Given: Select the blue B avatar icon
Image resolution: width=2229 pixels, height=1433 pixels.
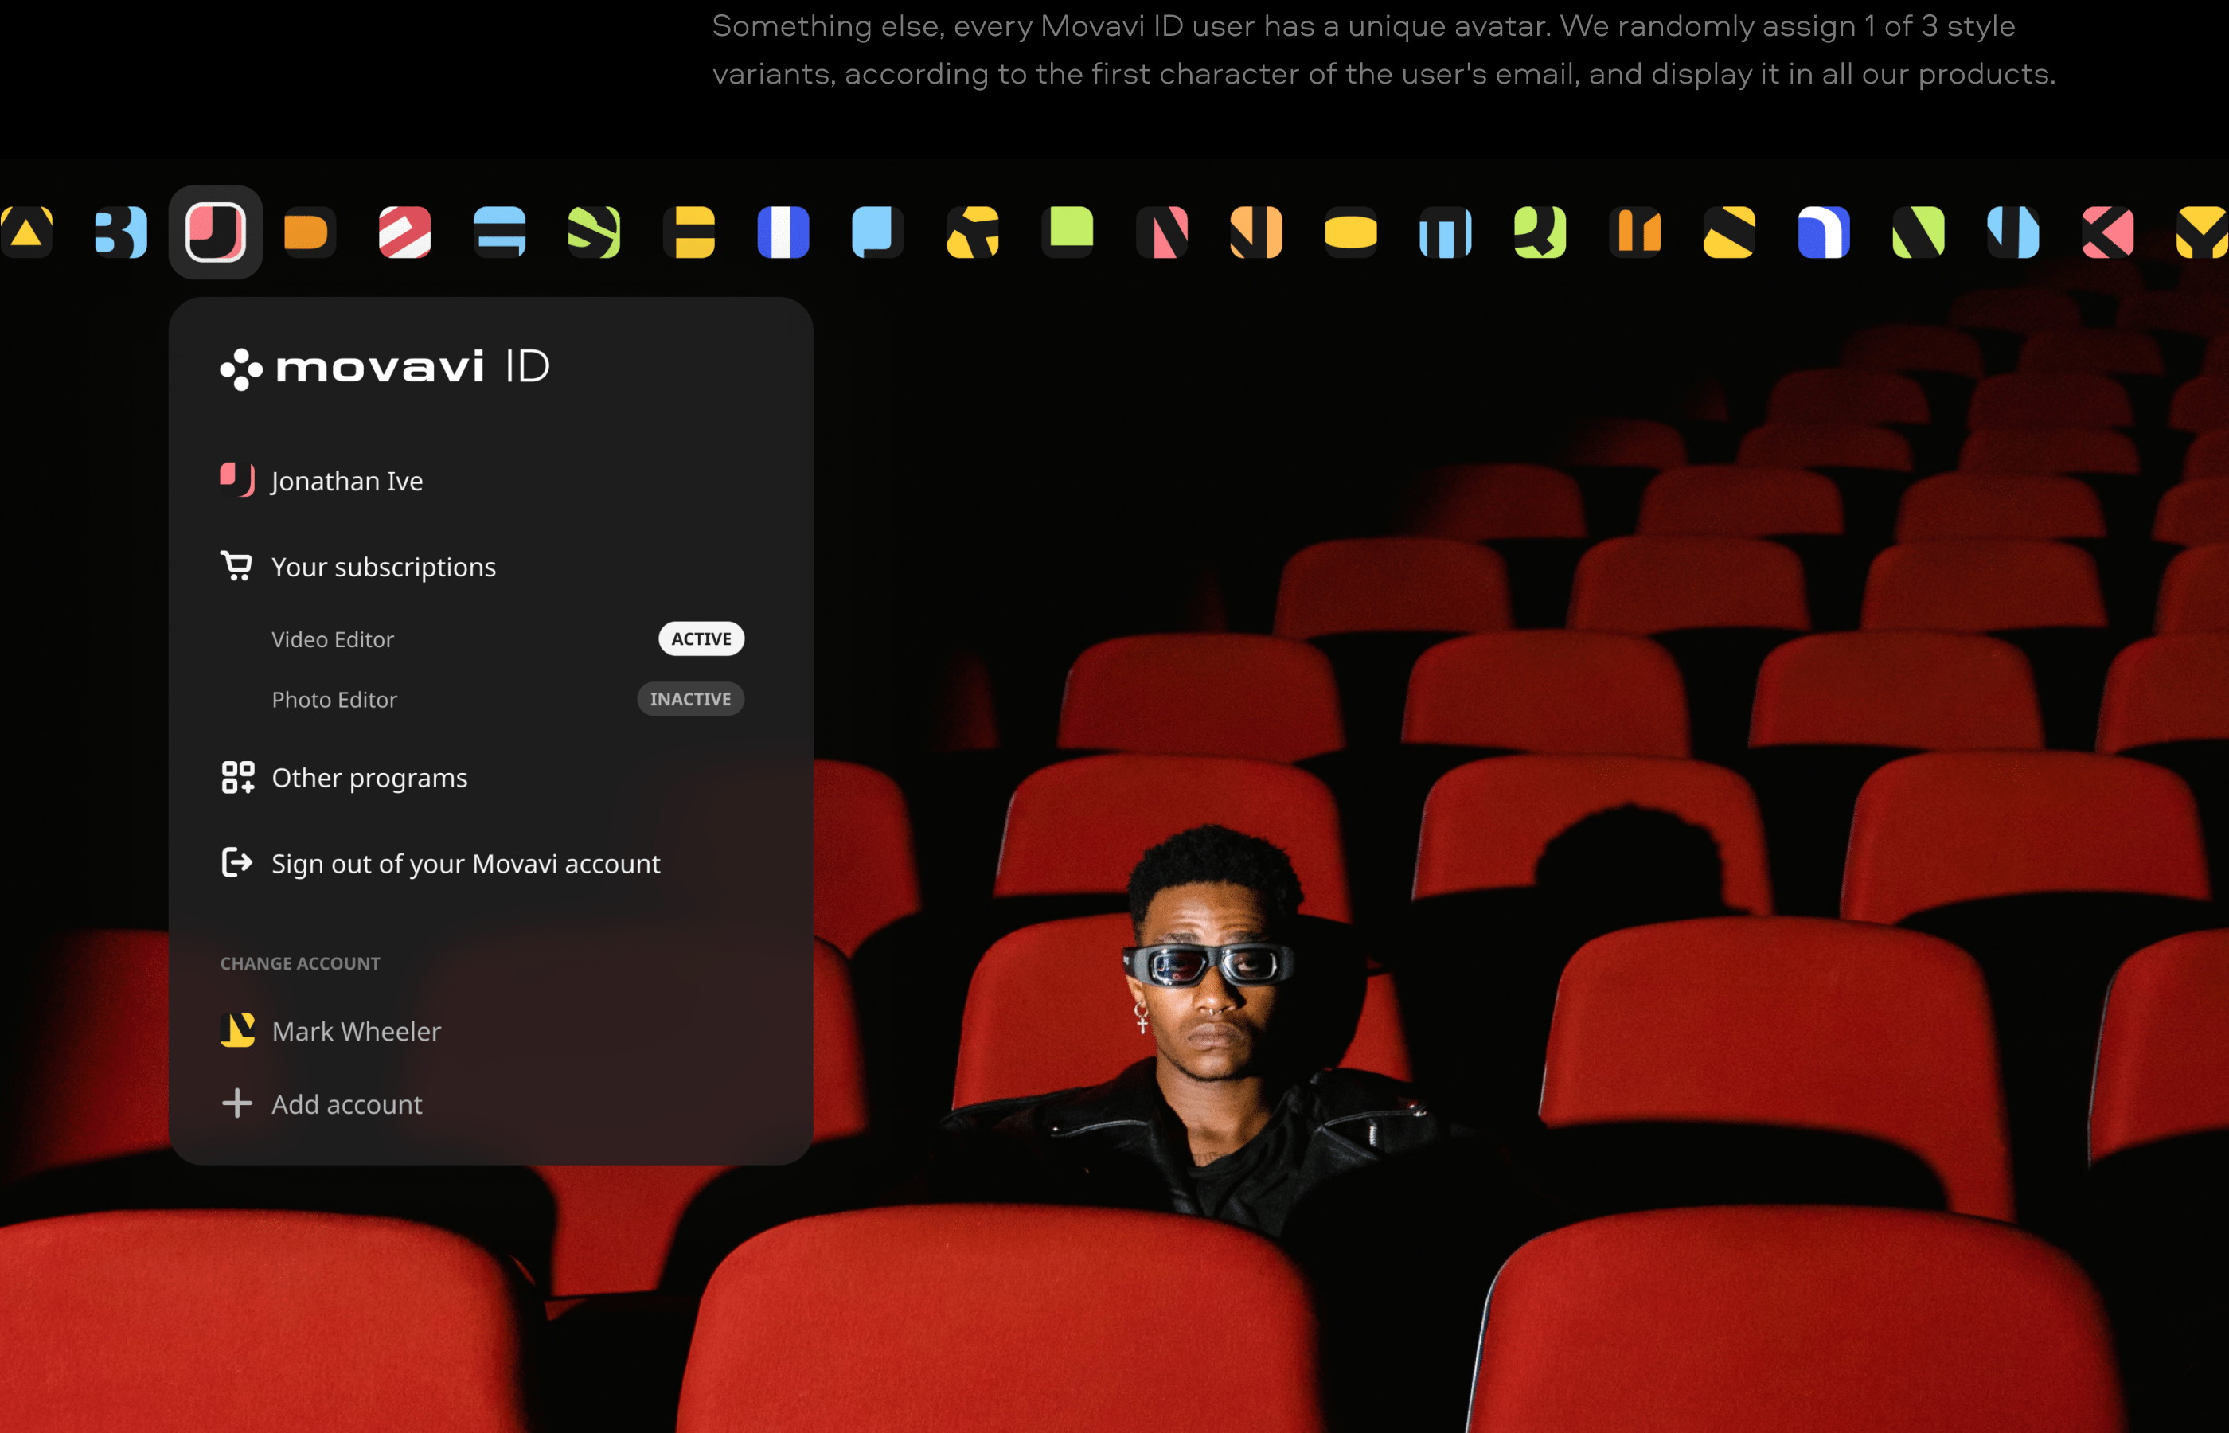Looking at the screenshot, I should click(121, 232).
